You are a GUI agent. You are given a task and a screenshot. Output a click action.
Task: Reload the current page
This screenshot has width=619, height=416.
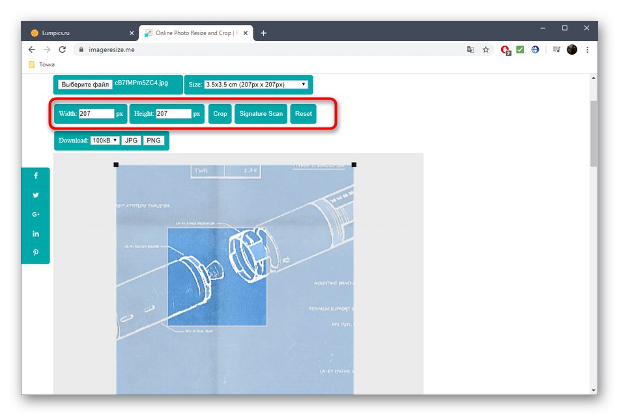[63, 49]
